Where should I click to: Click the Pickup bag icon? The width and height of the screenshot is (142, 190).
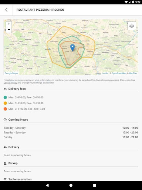pyautogui.click(x=5, y=163)
